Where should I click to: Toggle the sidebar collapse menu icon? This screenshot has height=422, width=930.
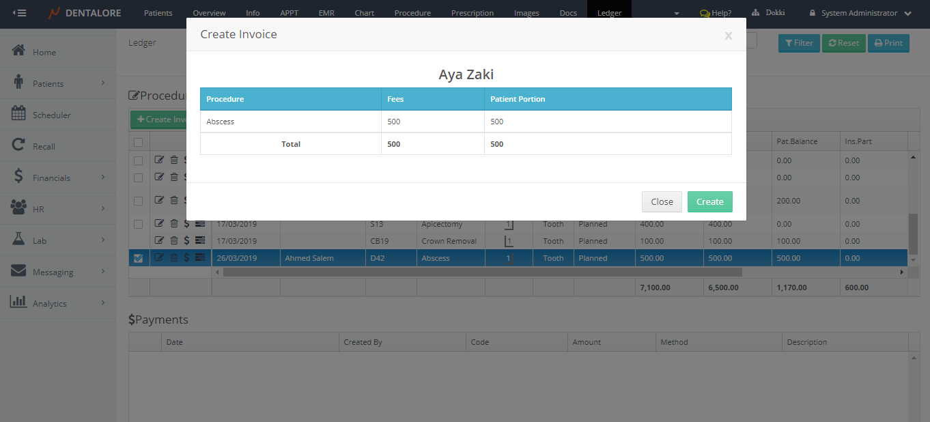(20, 13)
